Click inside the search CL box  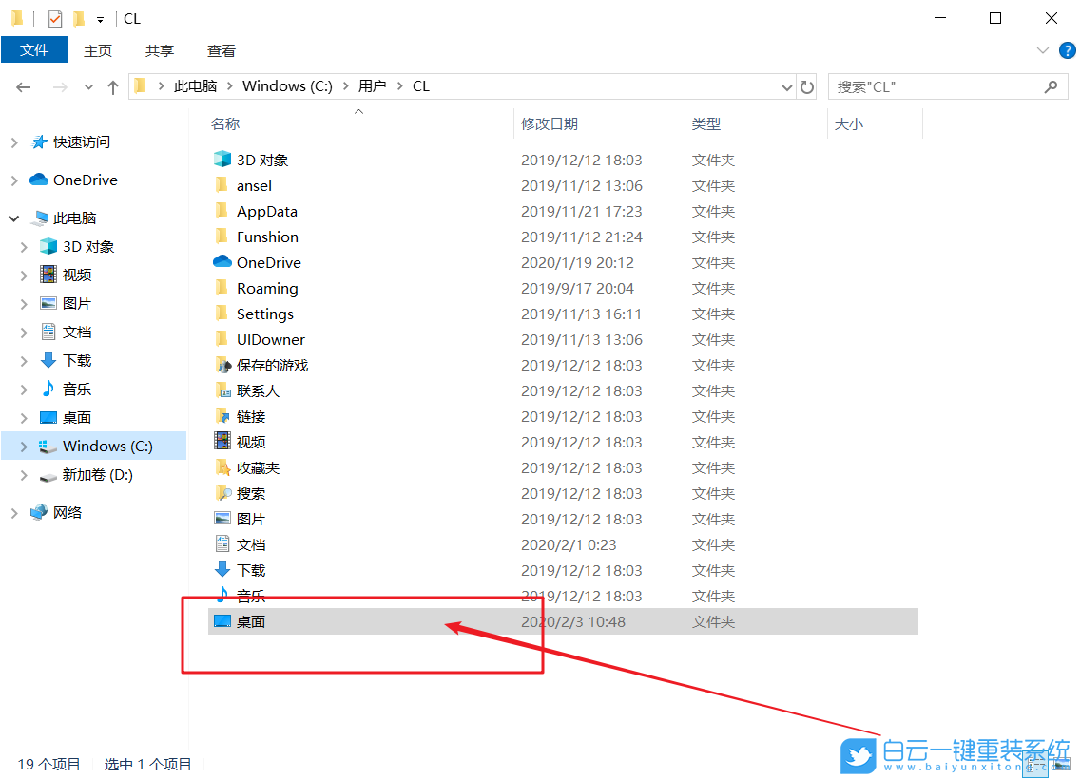(932, 86)
